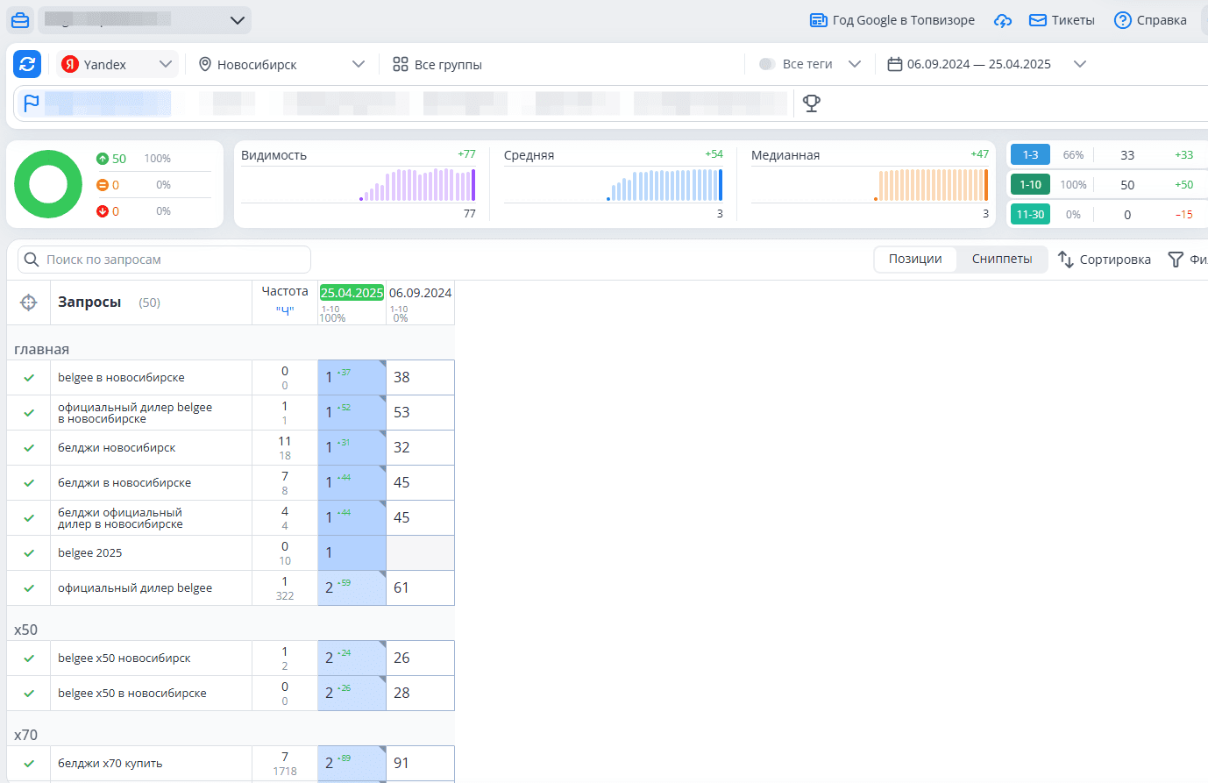Click the orange unchanged 0 indicator

pyautogui.click(x=108, y=185)
